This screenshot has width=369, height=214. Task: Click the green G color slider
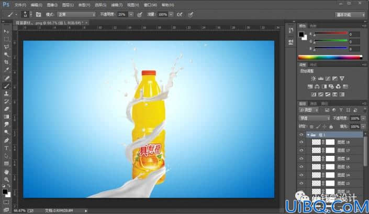(x=331, y=41)
